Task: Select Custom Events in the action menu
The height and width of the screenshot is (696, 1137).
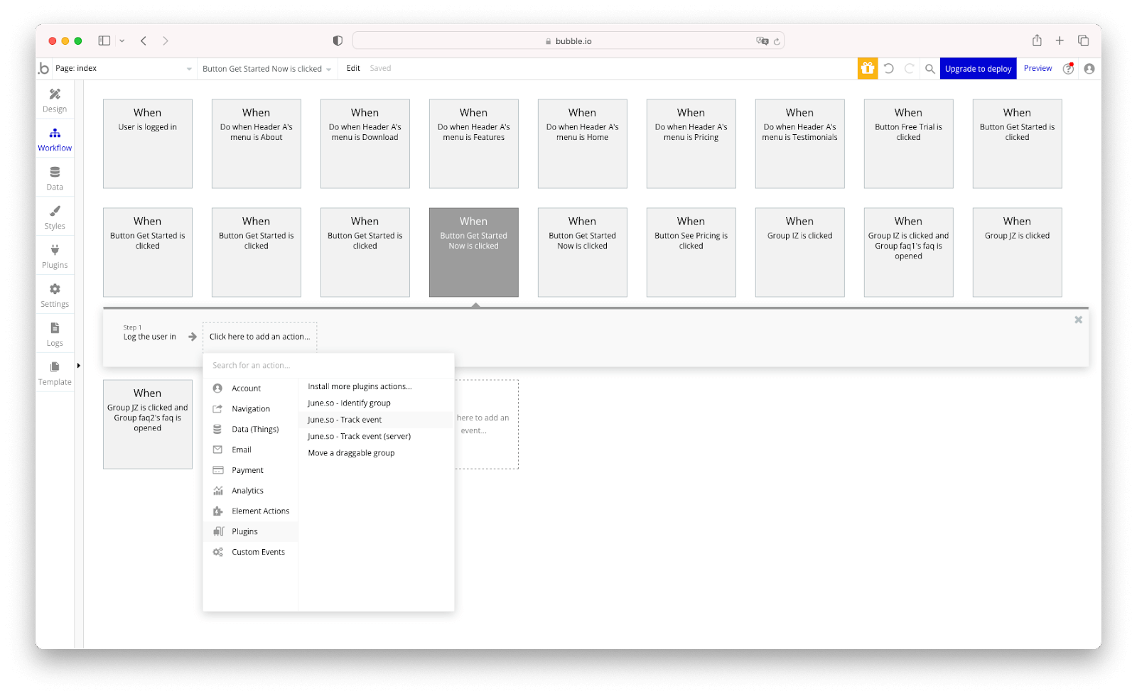Action: click(x=257, y=551)
